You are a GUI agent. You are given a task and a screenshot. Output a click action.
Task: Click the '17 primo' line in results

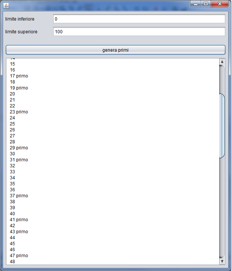tap(19, 76)
